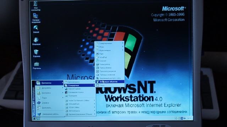Image resolution: width=227 pixels, height=127 pixels.
Task: Expand the Гипертерминал submenu arrow
Action: click(x=123, y=43)
